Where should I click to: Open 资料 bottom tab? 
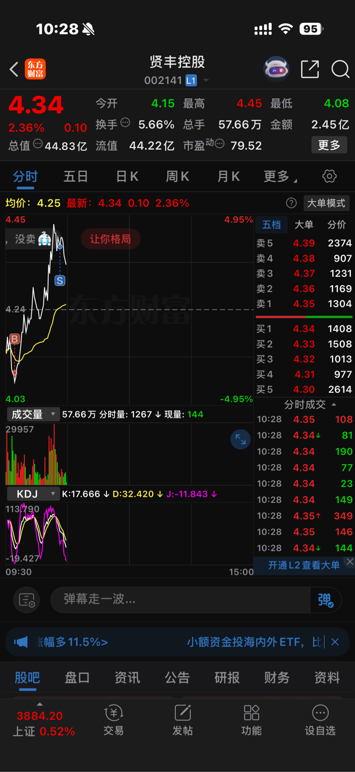point(327,678)
